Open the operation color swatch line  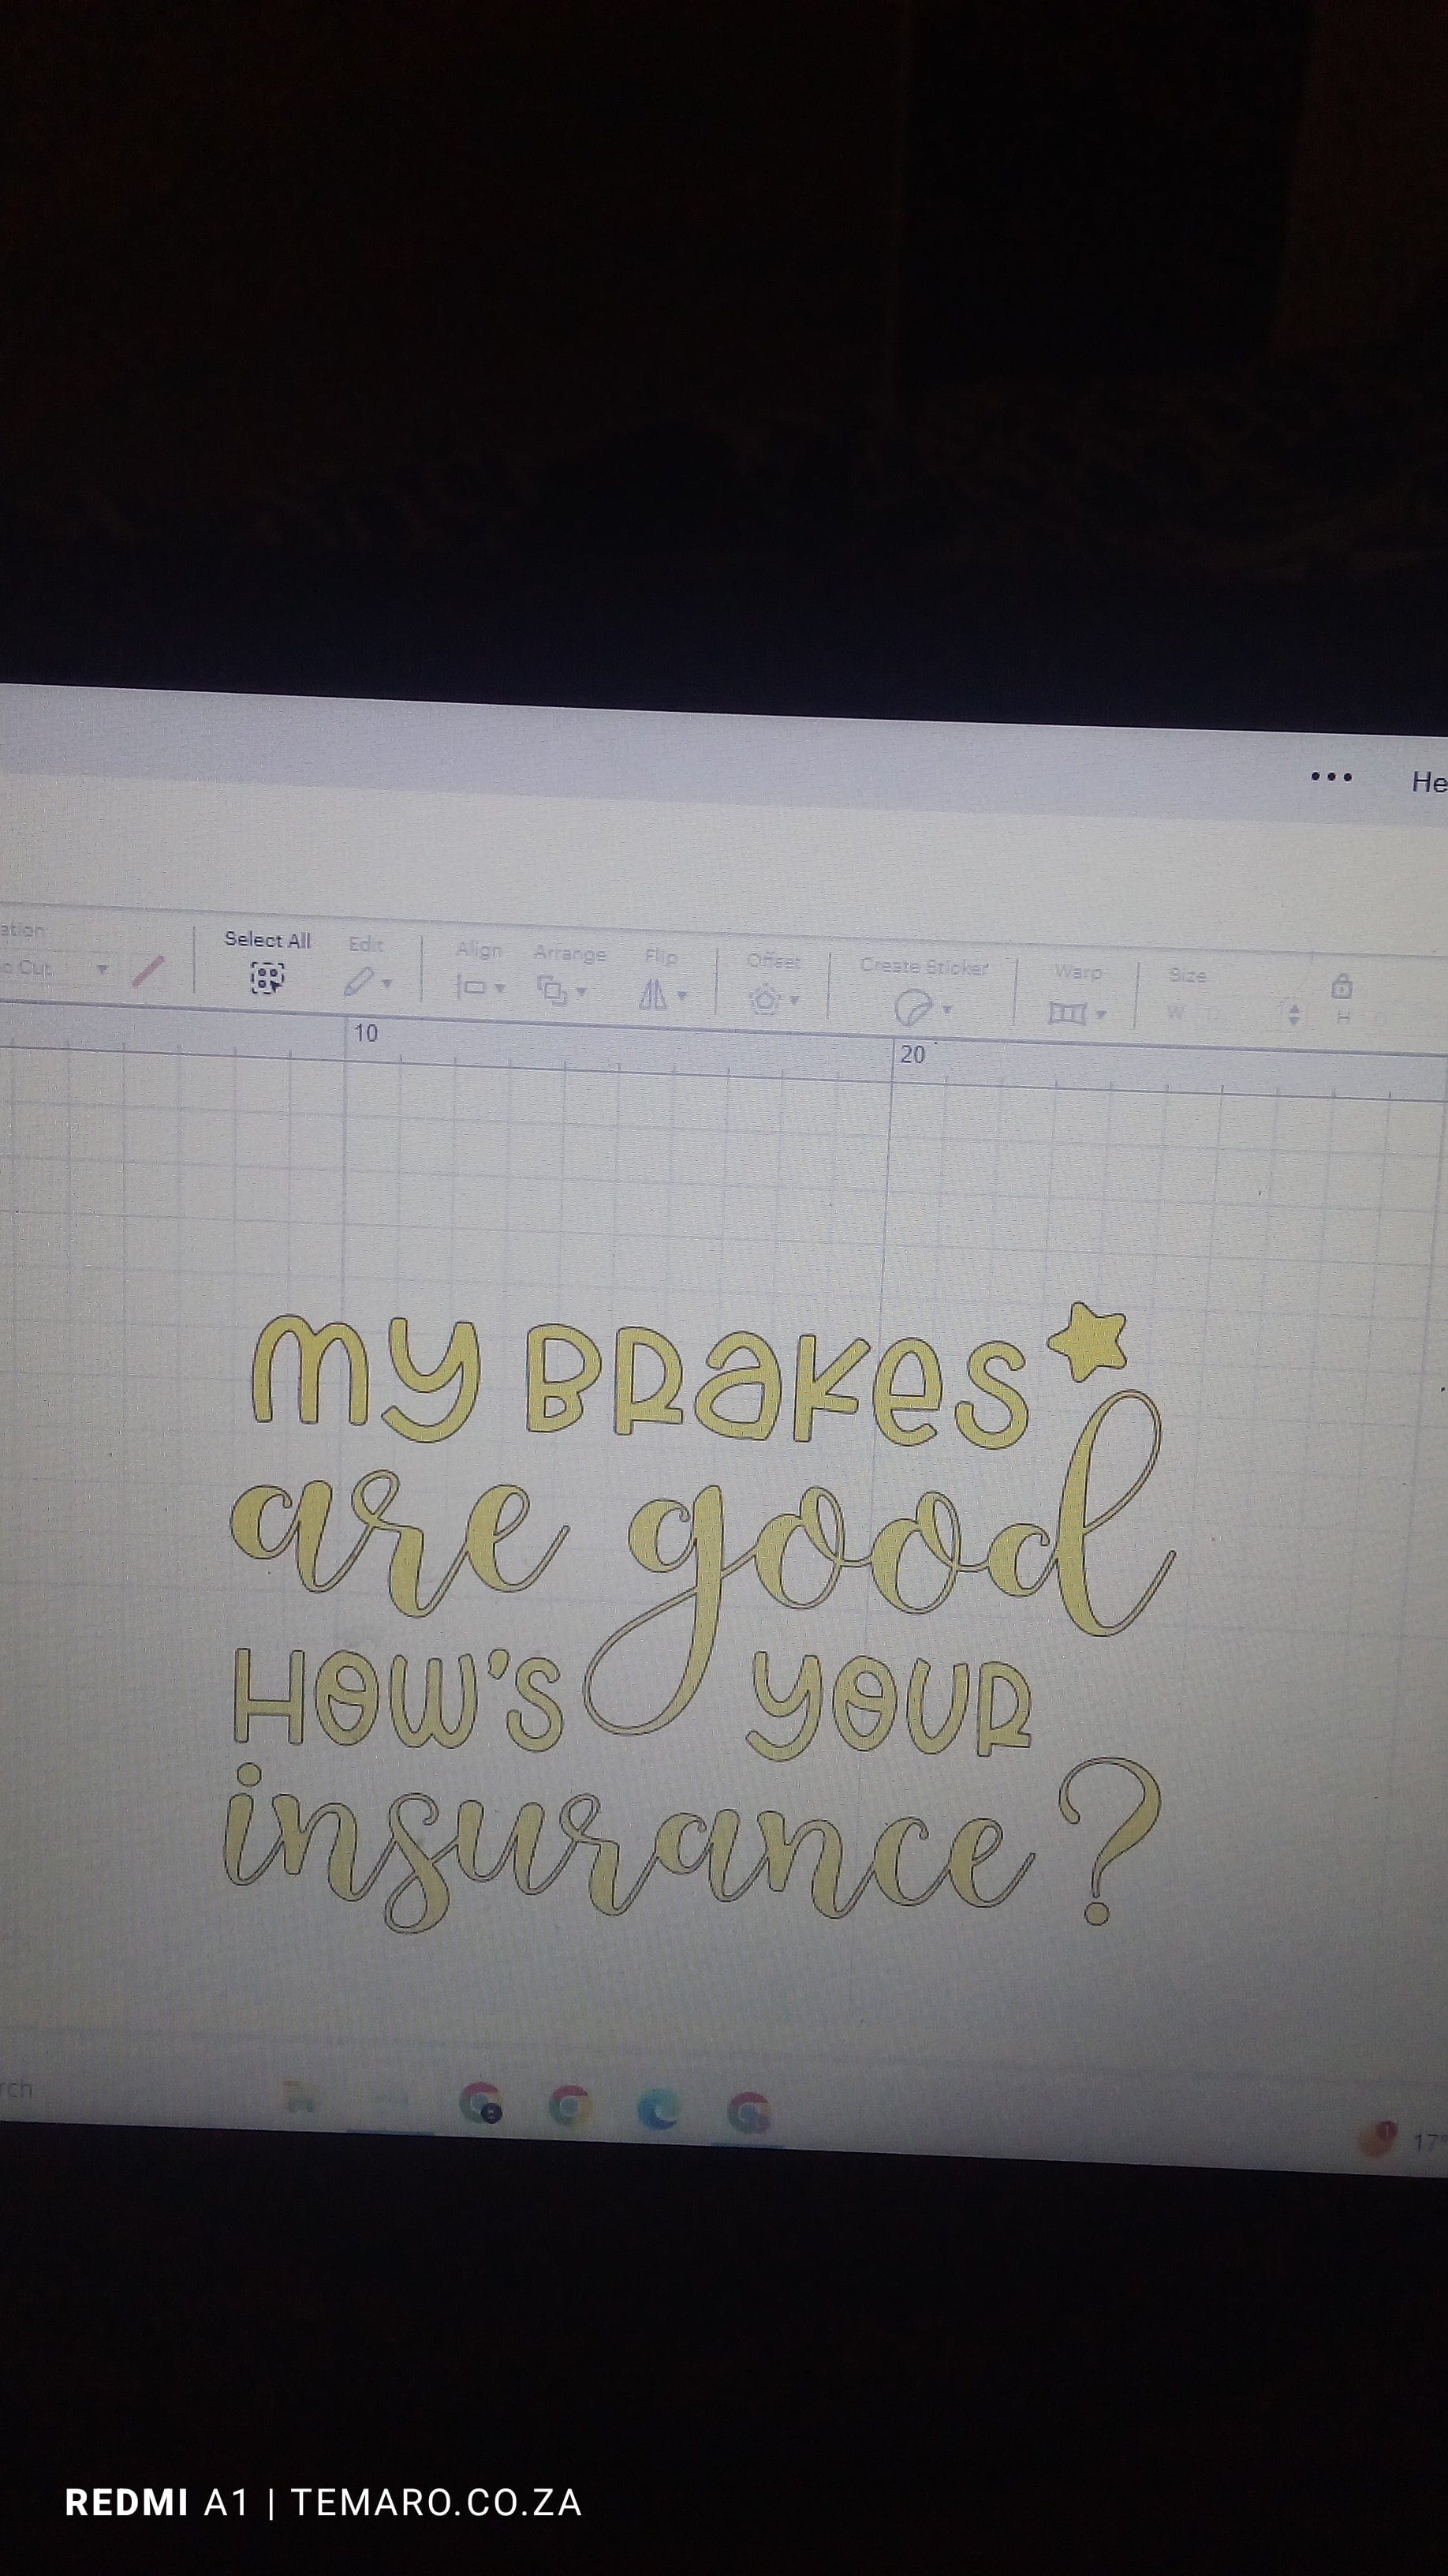point(148,971)
